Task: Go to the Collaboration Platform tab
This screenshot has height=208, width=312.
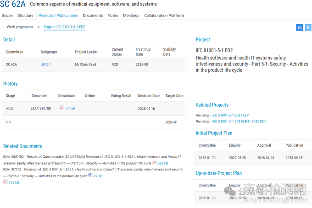Action: pyautogui.click(x=164, y=16)
